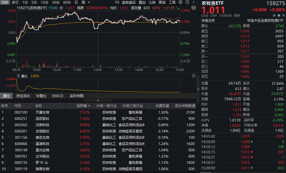Select the 60分 chart period
This screenshot has height=173, width=286.
pyautogui.click(x=67, y=2)
